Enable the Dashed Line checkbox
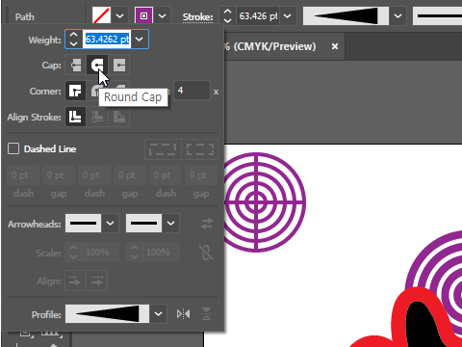Image resolution: width=462 pixels, height=347 pixels. (13, 148)
